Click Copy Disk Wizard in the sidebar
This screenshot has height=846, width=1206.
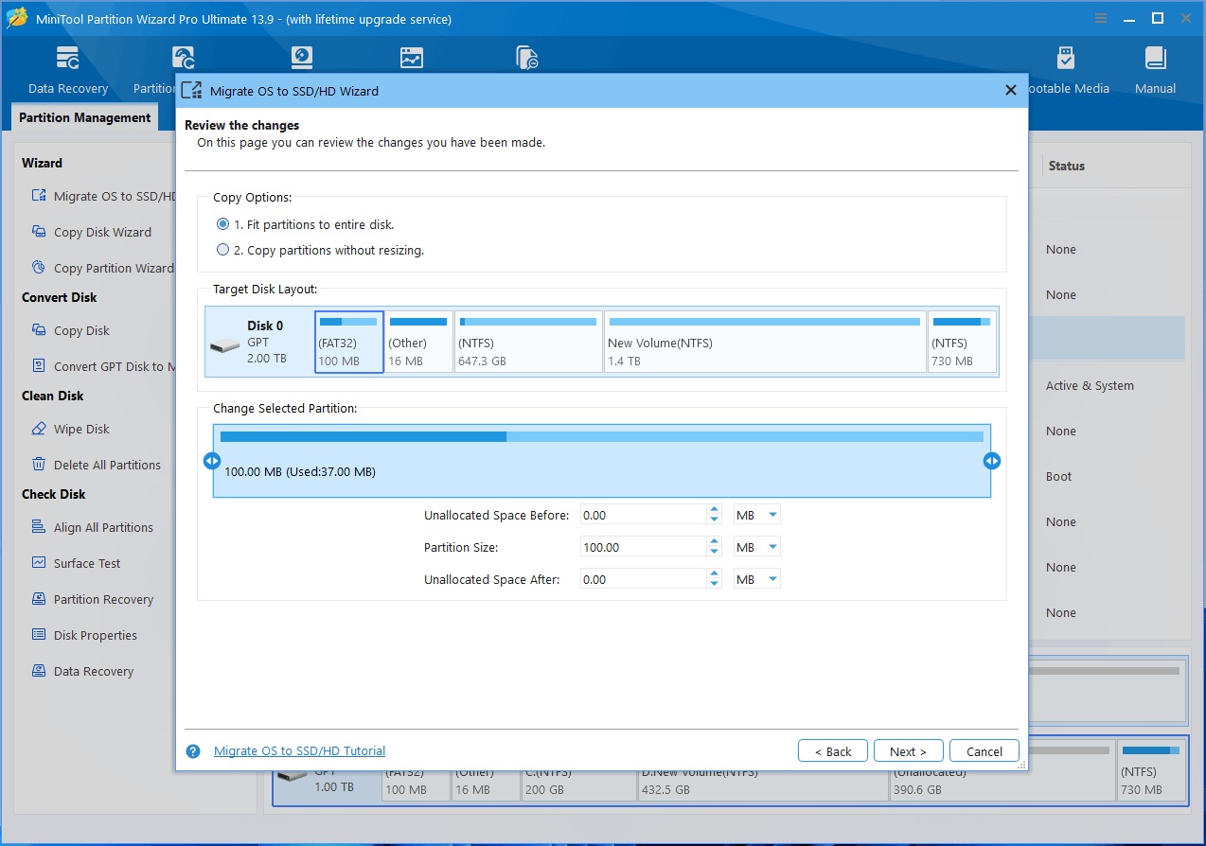102,232
